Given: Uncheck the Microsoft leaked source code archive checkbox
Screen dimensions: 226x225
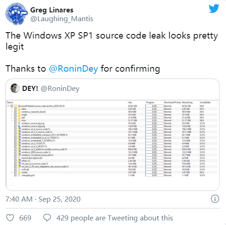Looking at the screenshot, I should [12, 106].
